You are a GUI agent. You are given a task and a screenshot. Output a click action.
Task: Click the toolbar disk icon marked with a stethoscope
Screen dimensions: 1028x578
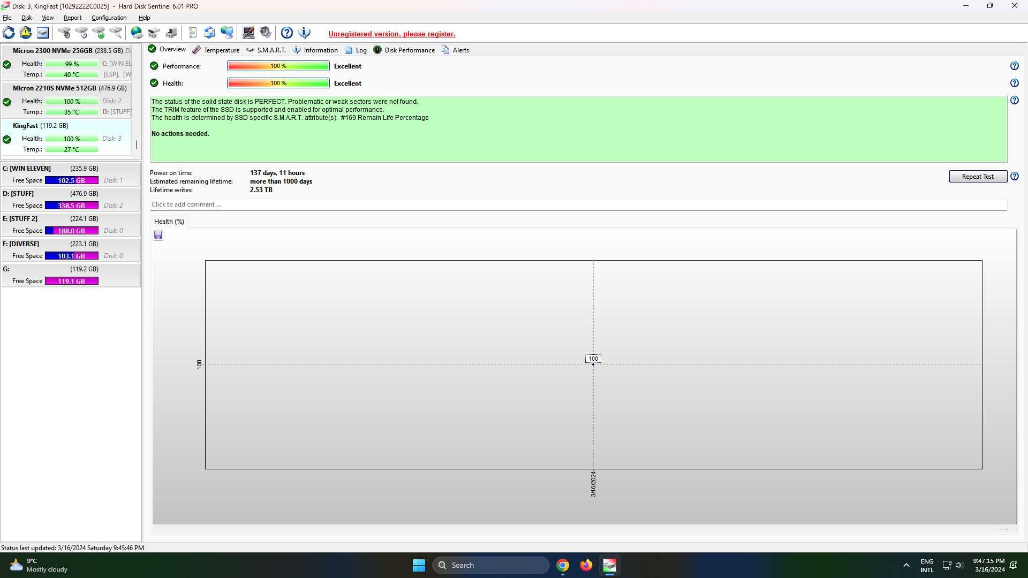(x=64, y=33)
